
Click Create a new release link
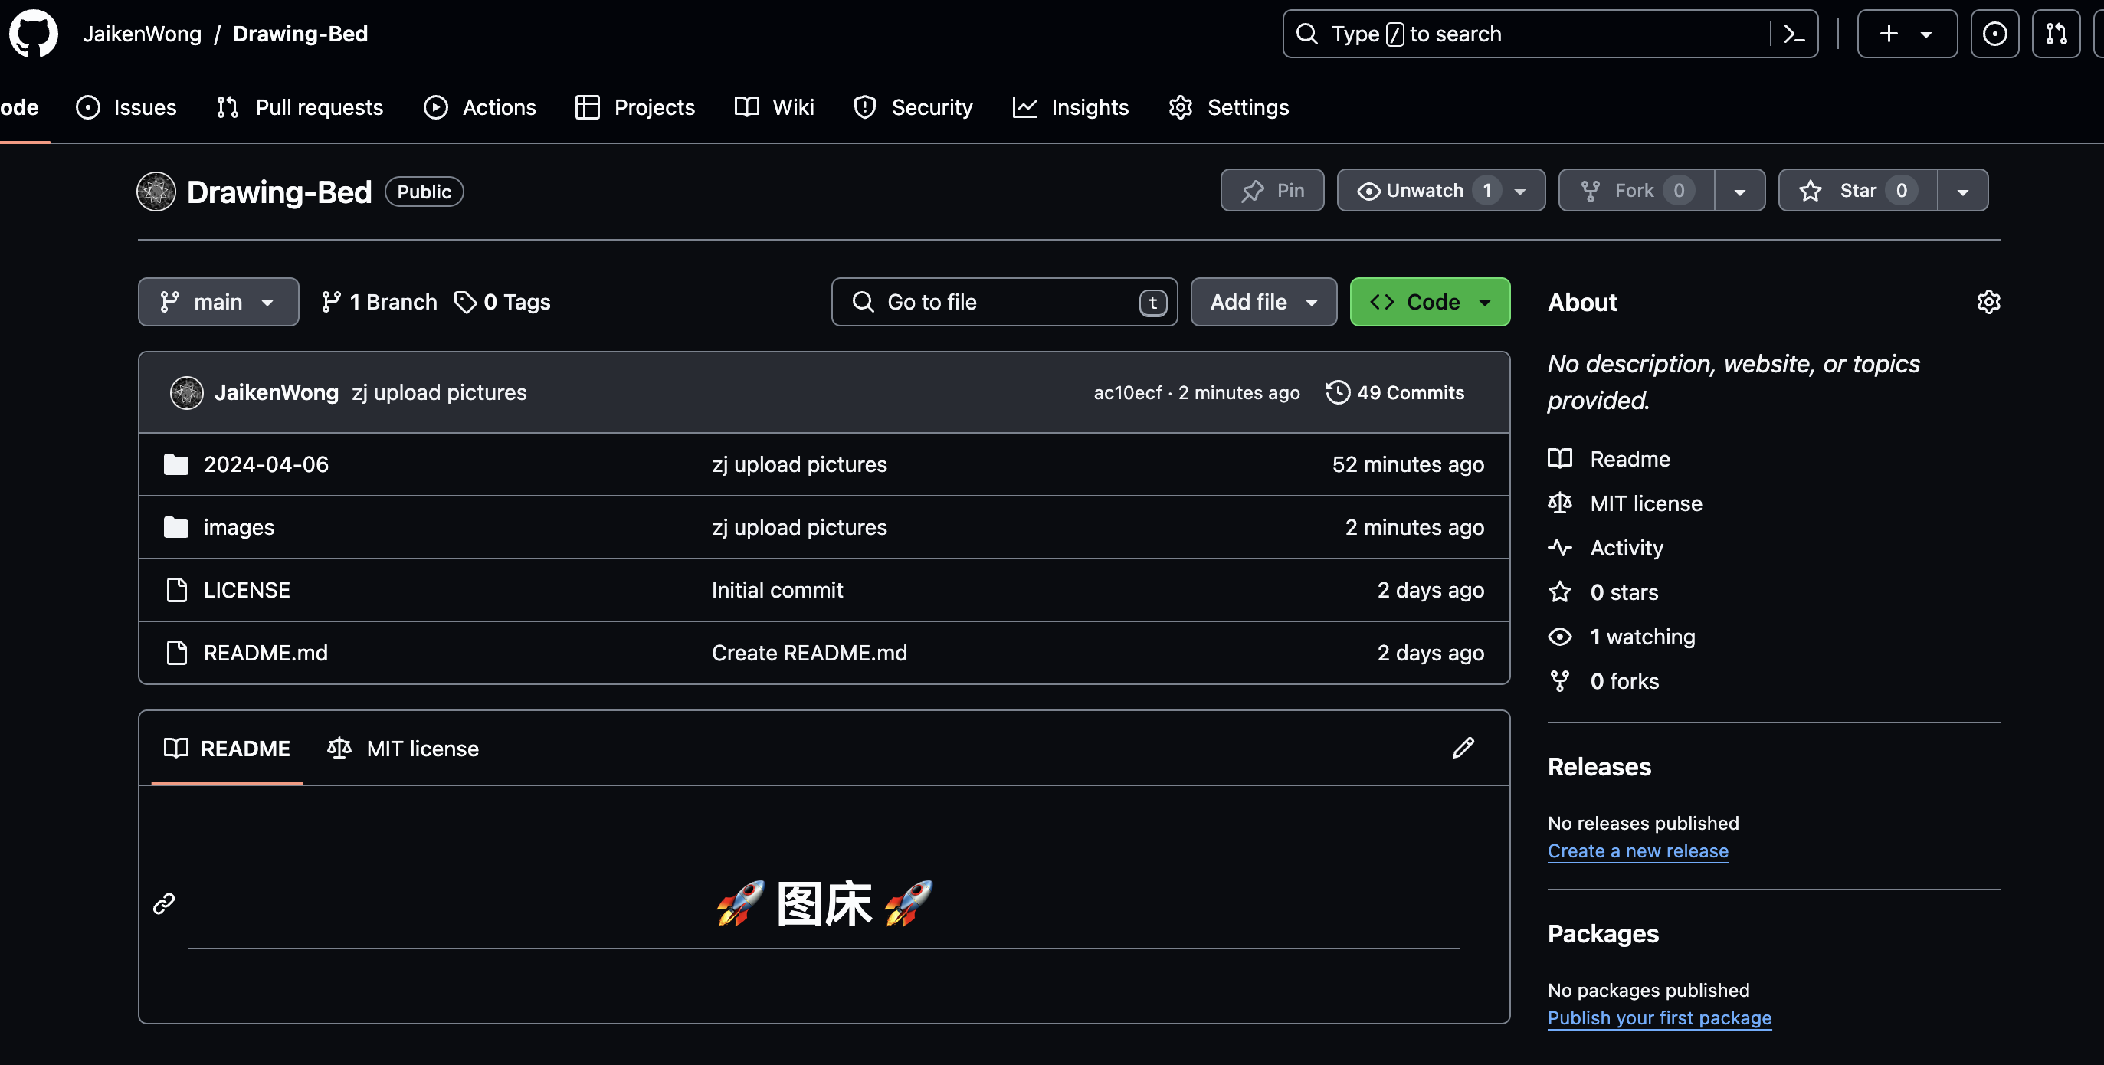coord(1637,851)
